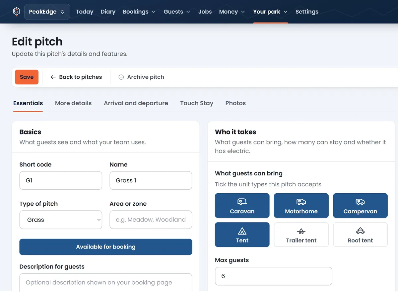Switch to the More details tab
This screenshot has width=398, height=292.
pyautogui.click(x=73, y=103)
